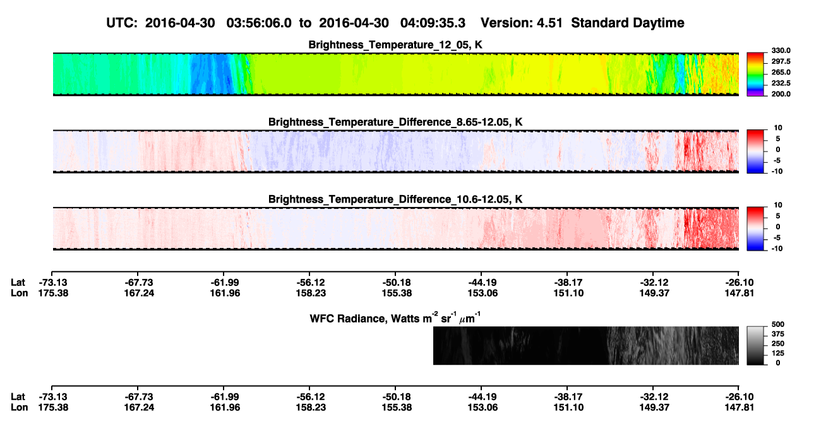Click longitude 167.24 on the upper axis
This screenshot has width=821, height=421.
pos(137,294)
